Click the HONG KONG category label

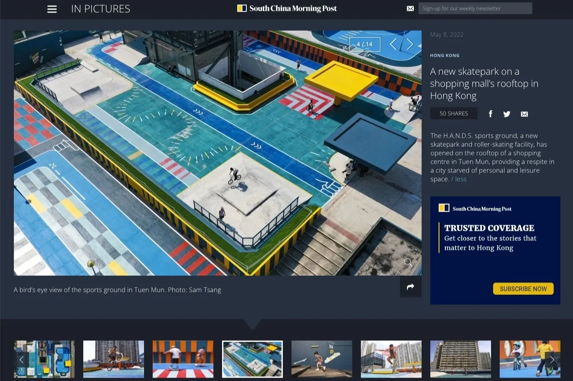click(x=445, y=55)
